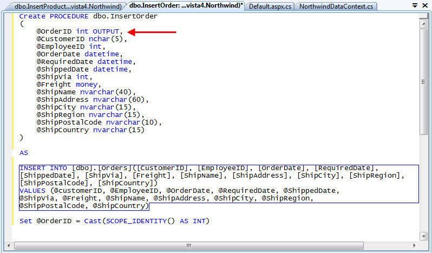The height and width of the screenshot is (253, 432).
Task: Click the '@ShipRegion nvarchar(15)' parameter line
Action: pos(90,115)
